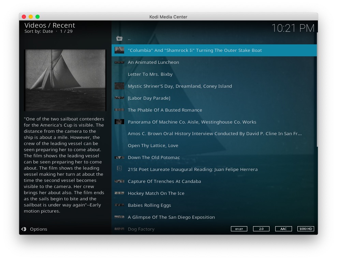Click the 21St Poet Laureate item icon
The image size is (337, 260).
pyautogui.click(x=119, y=169)
